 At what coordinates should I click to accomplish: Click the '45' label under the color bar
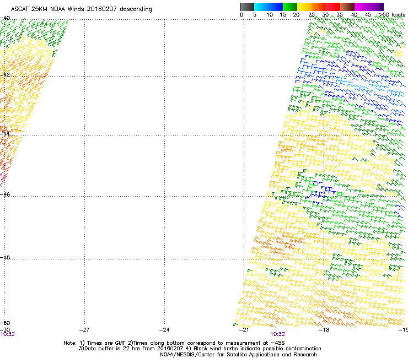click(x=368, y=15)
